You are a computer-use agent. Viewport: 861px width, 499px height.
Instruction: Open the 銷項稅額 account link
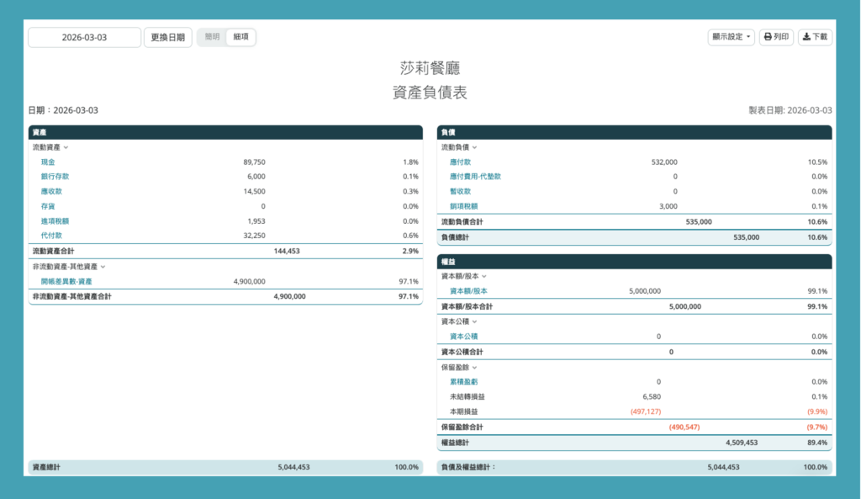(x=463, y=206)
